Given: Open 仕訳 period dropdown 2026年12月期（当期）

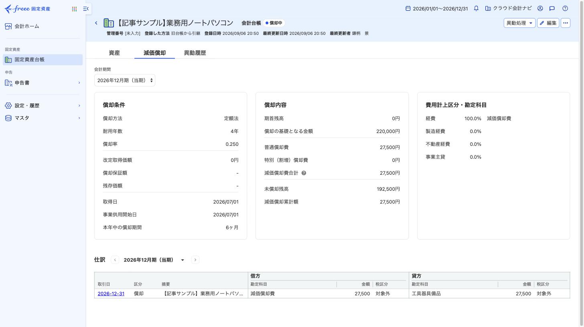Looking at the screenshot, I should (154, 260).
